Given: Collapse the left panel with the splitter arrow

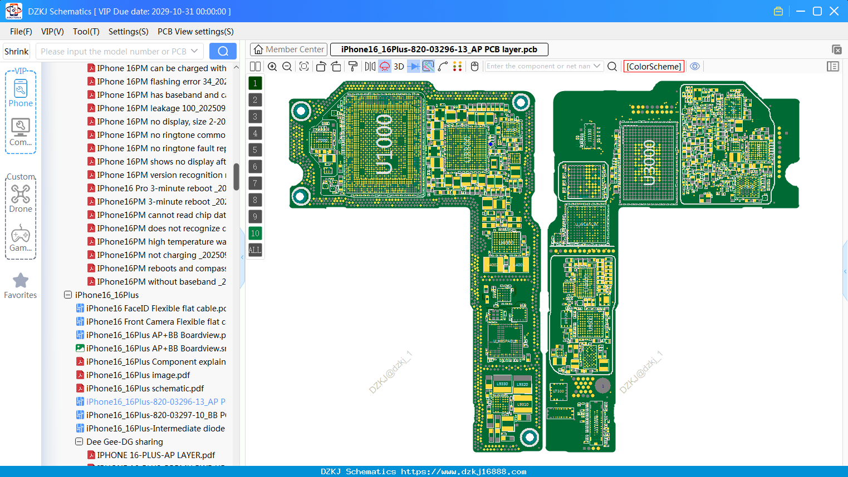Looking at the screenshot, I should (x=242, y=257).
